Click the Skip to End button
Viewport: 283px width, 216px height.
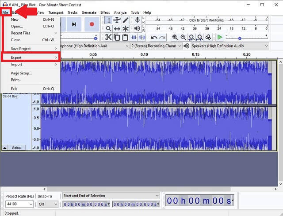coord(74,24)
